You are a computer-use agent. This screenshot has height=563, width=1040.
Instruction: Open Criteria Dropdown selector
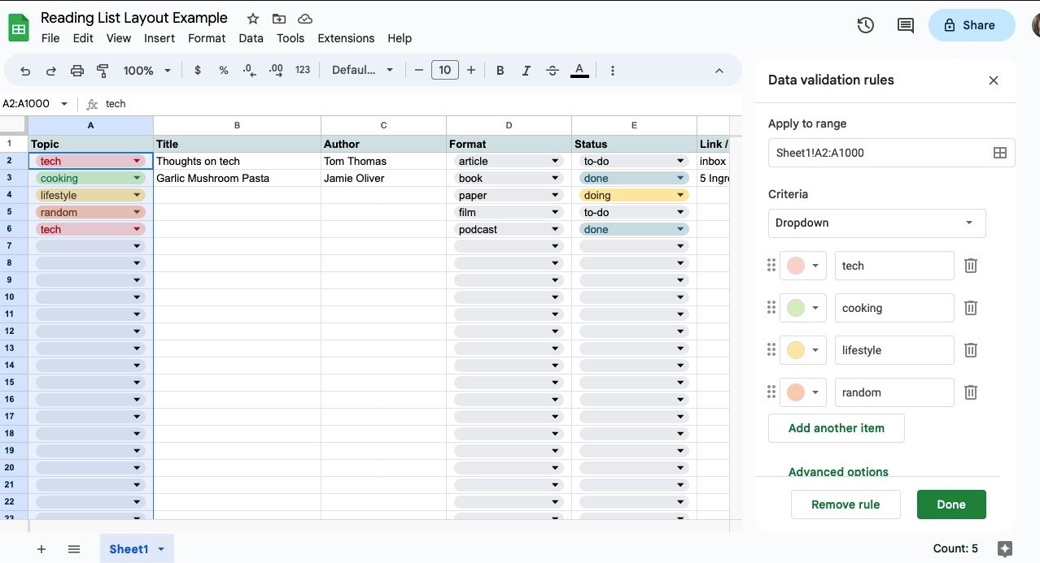(876, 223)
